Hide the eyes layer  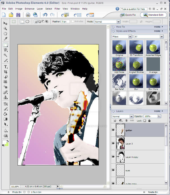[113, 170]
